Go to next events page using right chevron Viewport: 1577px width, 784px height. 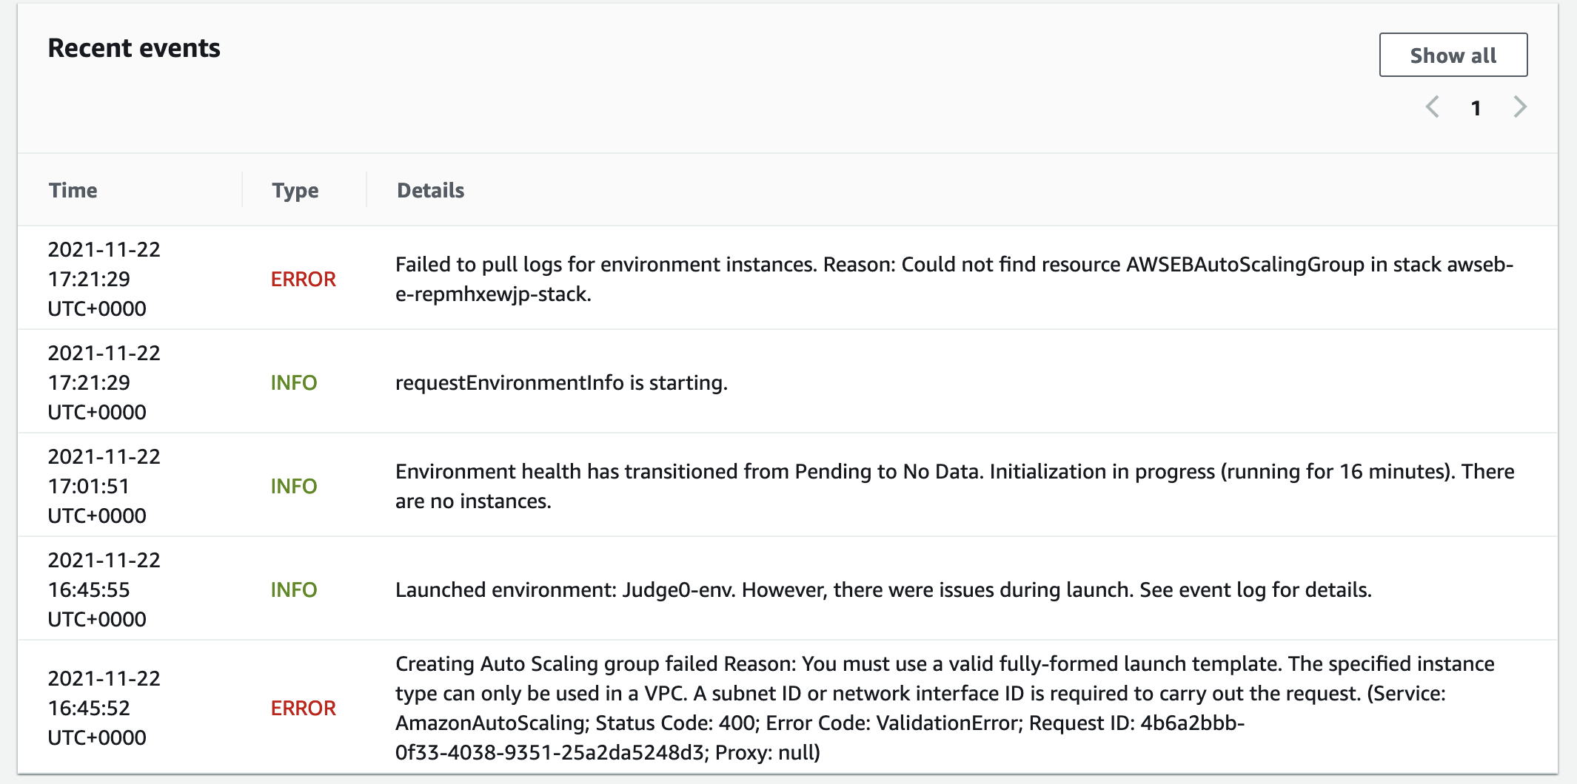click(1519, 107)
